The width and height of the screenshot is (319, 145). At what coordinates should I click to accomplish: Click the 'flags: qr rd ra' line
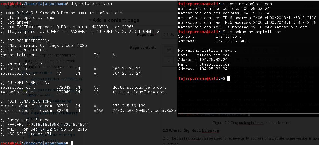(x=80, y=32)
